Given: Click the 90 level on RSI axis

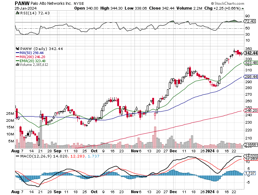Looking at the screenshot, I should click(247, 16).
